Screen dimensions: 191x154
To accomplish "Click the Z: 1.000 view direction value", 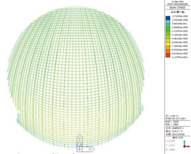I will coord(170,150).
